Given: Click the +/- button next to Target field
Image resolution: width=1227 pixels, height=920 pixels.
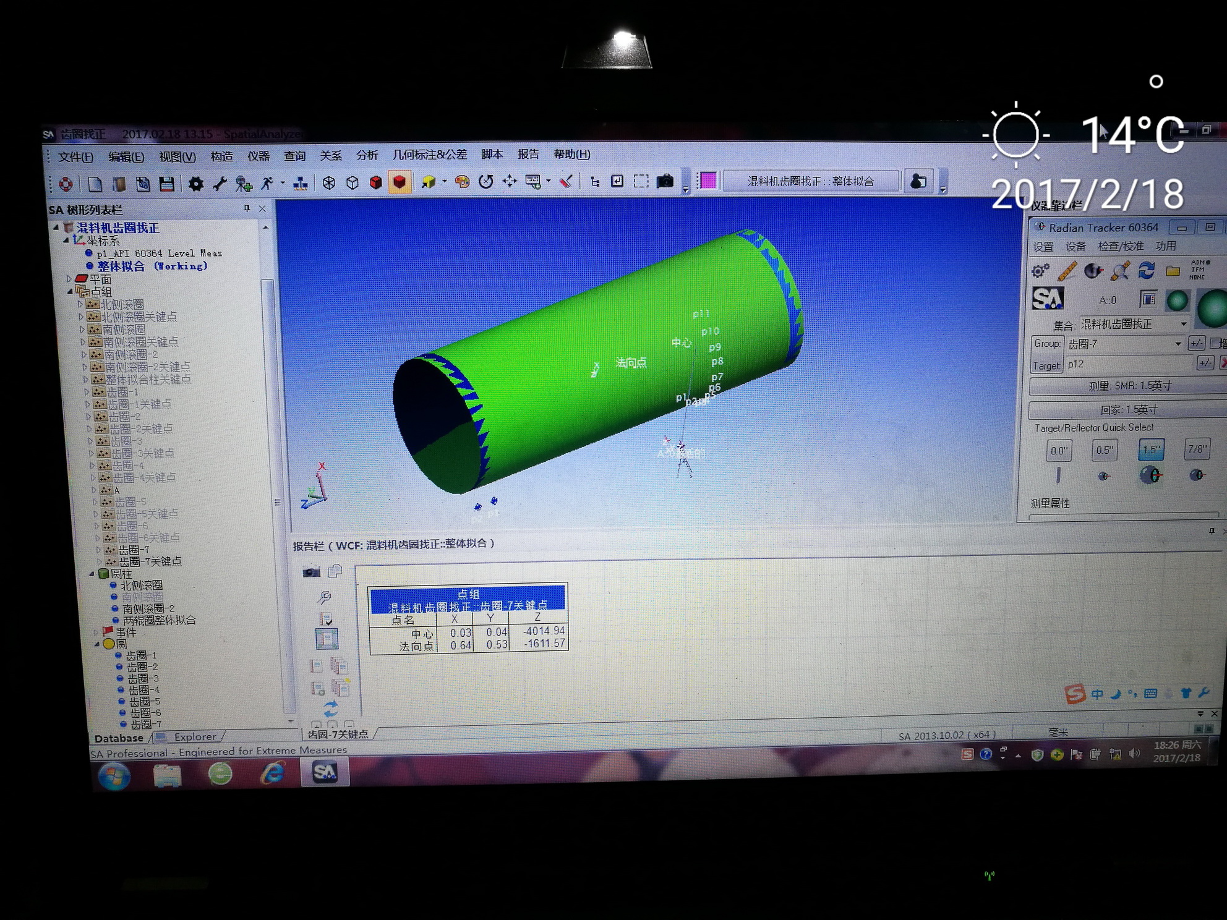Looking at the screenshot, I should [x=1205, y=364].
